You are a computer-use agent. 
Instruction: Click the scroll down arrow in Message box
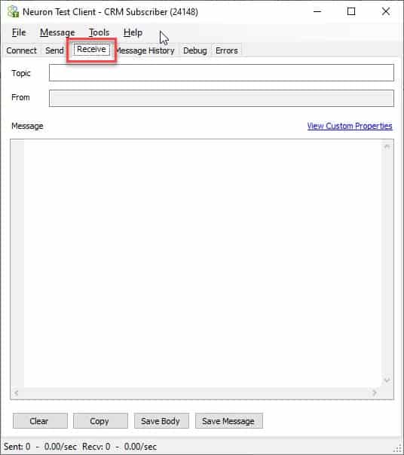click(387, 380)
